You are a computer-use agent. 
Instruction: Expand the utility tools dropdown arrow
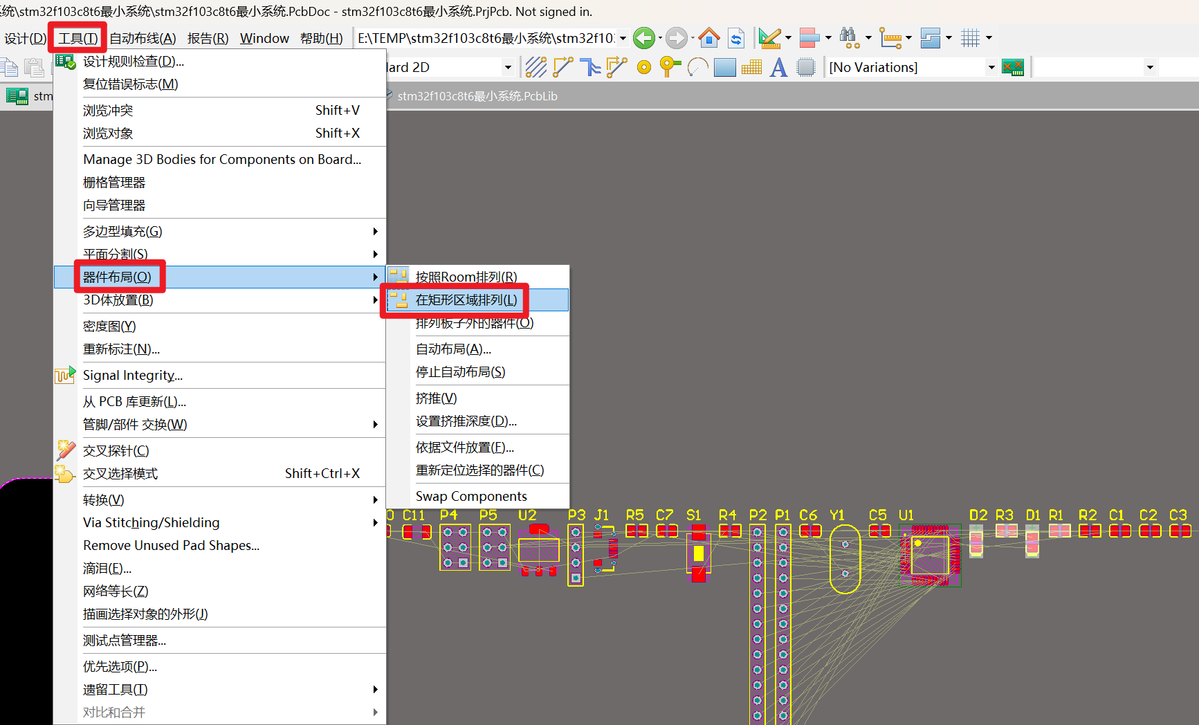(x=788, y=38)
